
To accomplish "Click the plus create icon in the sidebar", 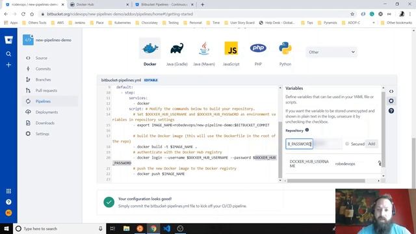I will 8,65.
